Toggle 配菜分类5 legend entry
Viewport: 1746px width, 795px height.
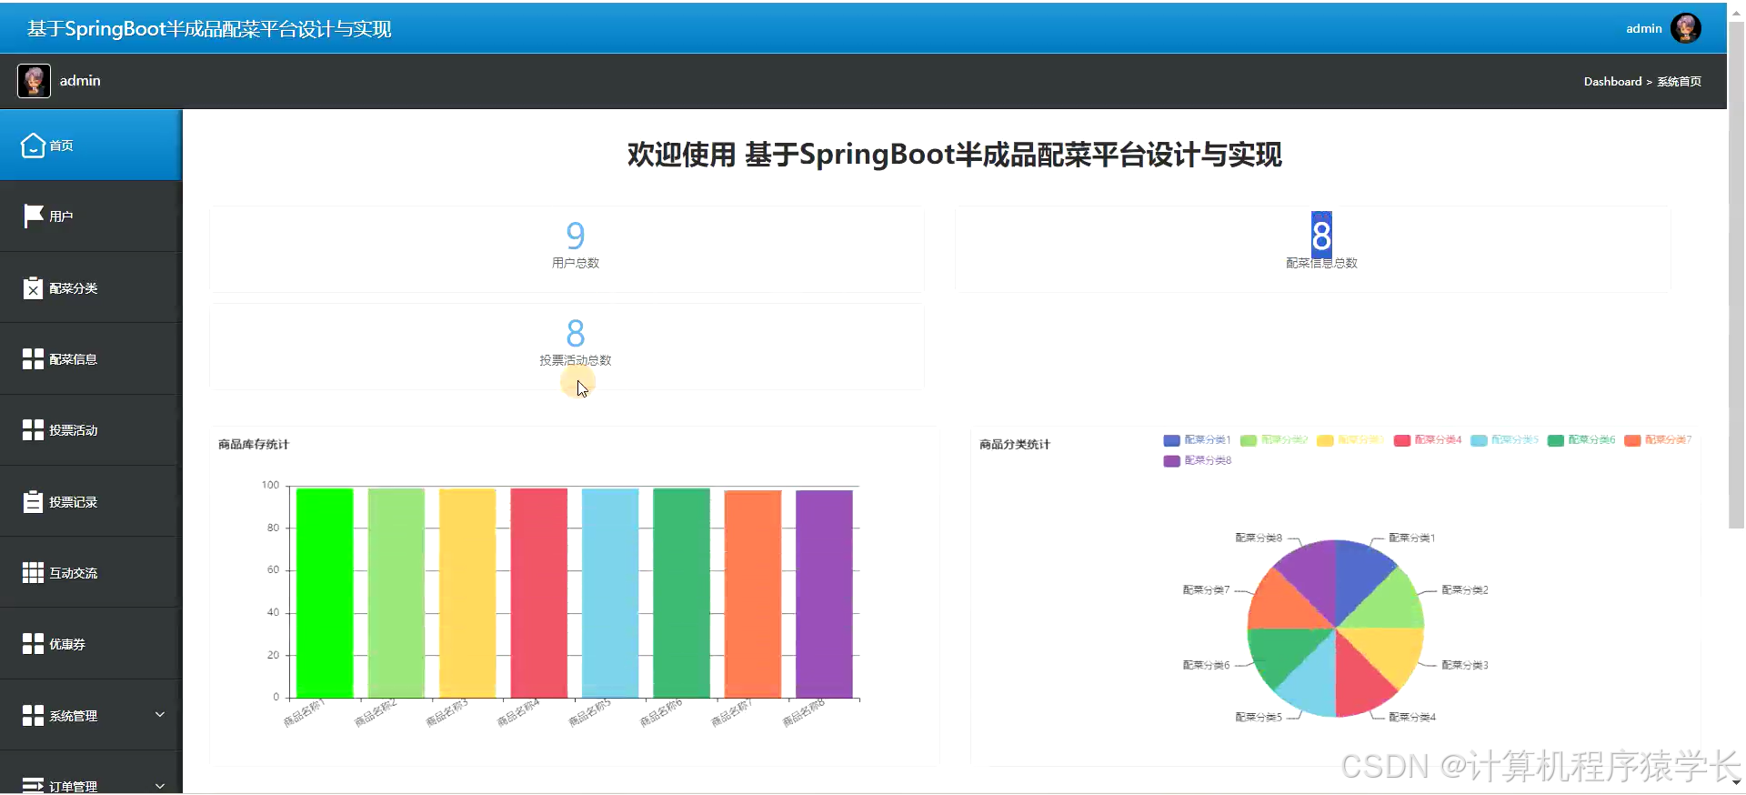click(1504, 440)
